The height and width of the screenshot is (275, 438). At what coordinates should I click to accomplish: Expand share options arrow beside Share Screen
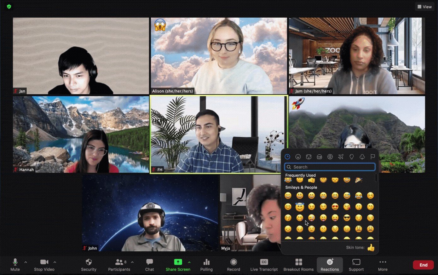pos(189,262)
